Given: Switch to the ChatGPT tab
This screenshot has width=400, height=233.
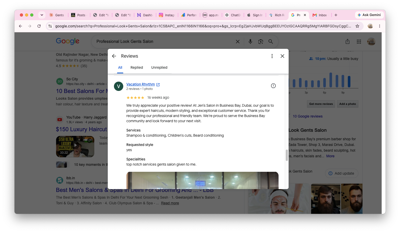Looking at the screenshot, I should (x=233, y=15).
